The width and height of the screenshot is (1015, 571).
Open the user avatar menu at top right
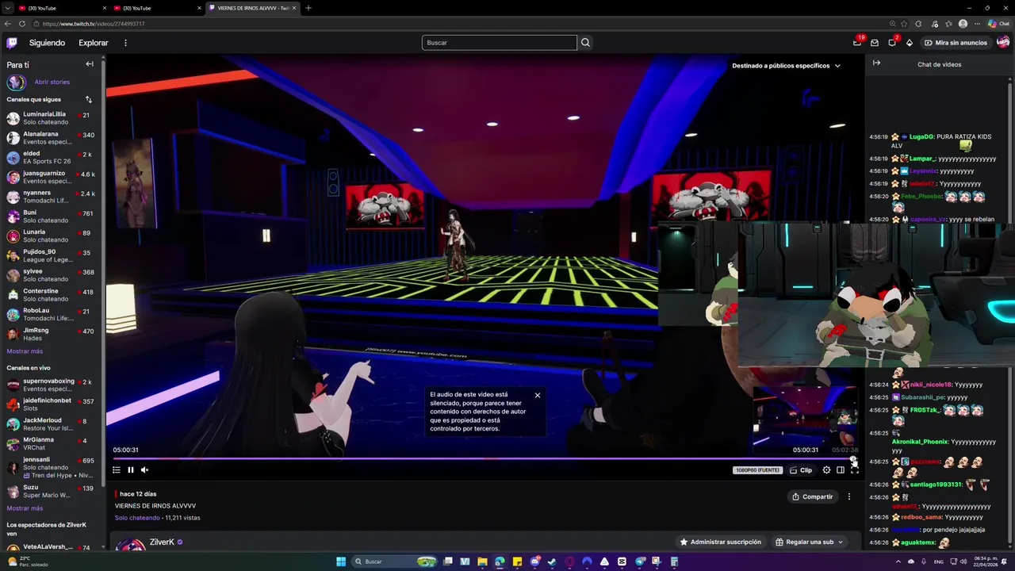click(x=1003, y=43)
